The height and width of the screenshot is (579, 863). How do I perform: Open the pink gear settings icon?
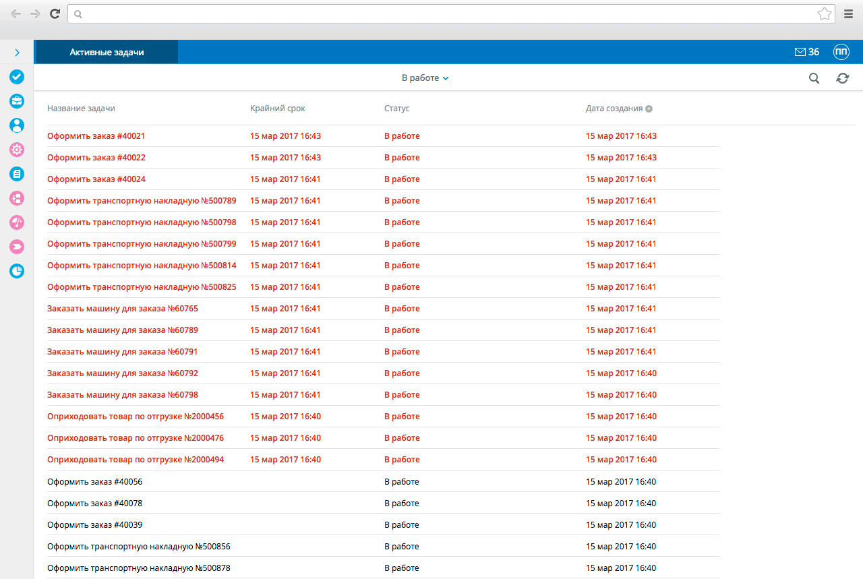click(17, 150)
